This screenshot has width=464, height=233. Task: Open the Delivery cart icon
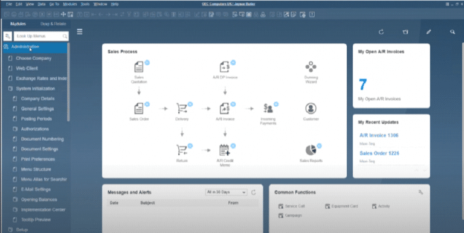click(182, 109)
